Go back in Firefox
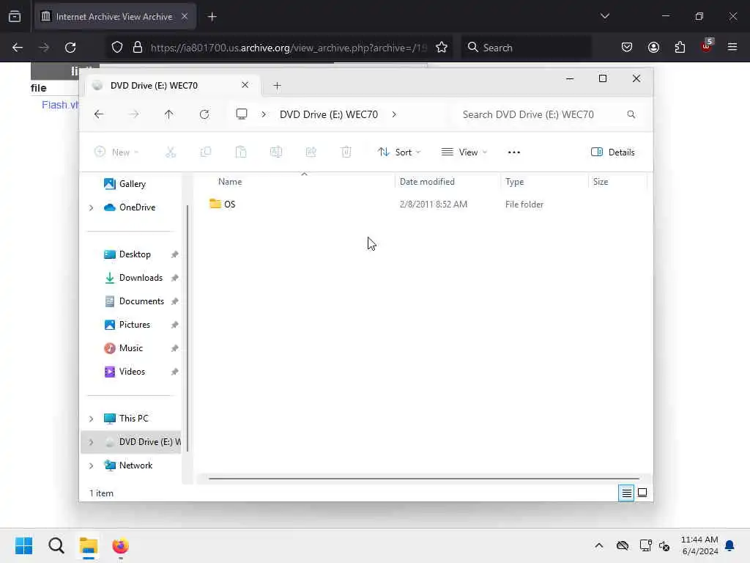Viewport: 750px width, 563px height. point(18,48)
